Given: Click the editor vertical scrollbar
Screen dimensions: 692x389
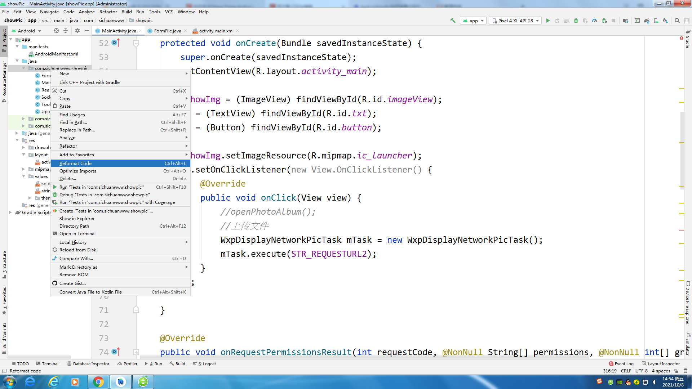Looking at the screenshot, I should coord(682,150).
